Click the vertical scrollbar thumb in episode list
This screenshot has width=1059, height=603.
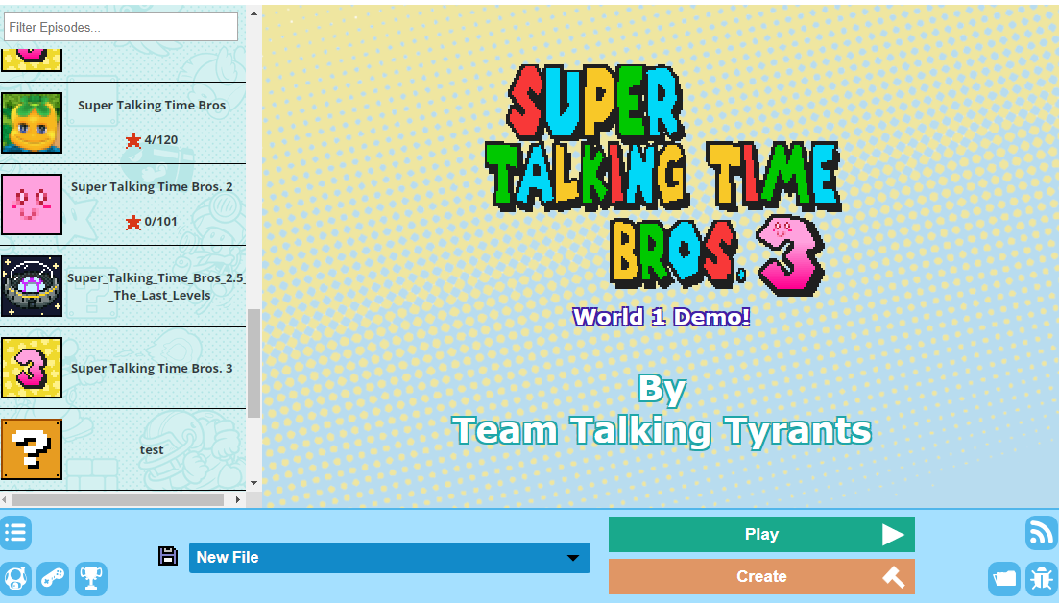[x=253, y=363]
